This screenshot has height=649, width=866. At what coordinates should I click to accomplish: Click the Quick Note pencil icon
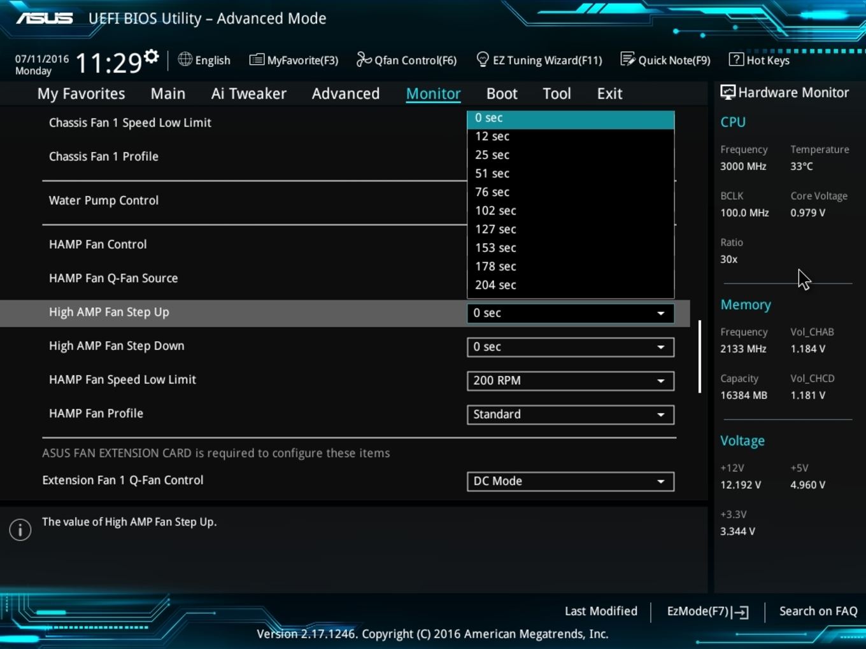tap(628, 59)
